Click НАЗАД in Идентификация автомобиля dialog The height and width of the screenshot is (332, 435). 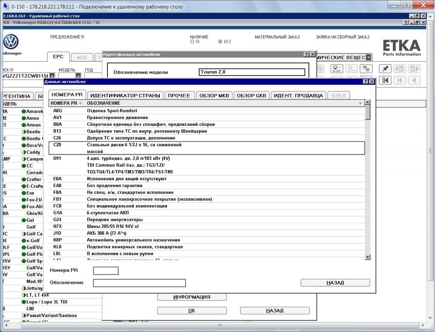(x=275, y=311)
